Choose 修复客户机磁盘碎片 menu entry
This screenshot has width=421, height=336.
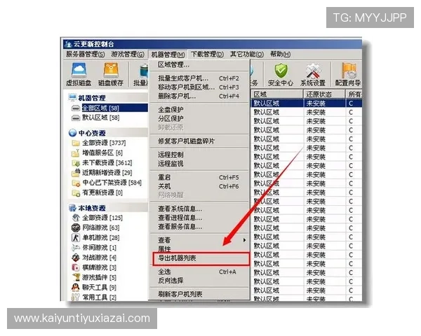199,141
